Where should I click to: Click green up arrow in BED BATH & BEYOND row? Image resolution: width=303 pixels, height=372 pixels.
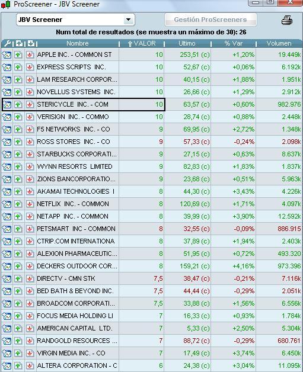coord(18,291)
